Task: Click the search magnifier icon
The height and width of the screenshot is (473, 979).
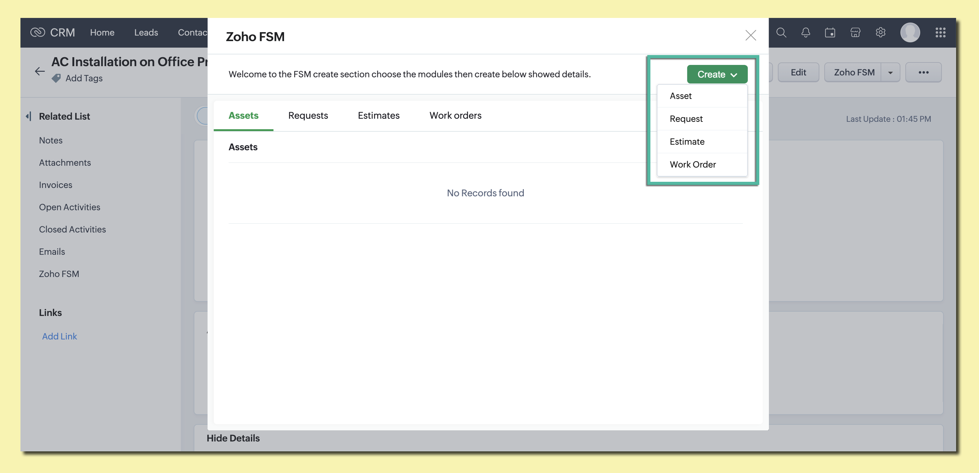Action: [781, 33]
